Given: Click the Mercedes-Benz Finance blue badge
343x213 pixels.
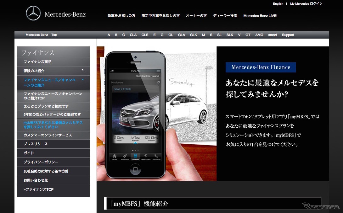Looking at the screenshot, I should point(261,67).
